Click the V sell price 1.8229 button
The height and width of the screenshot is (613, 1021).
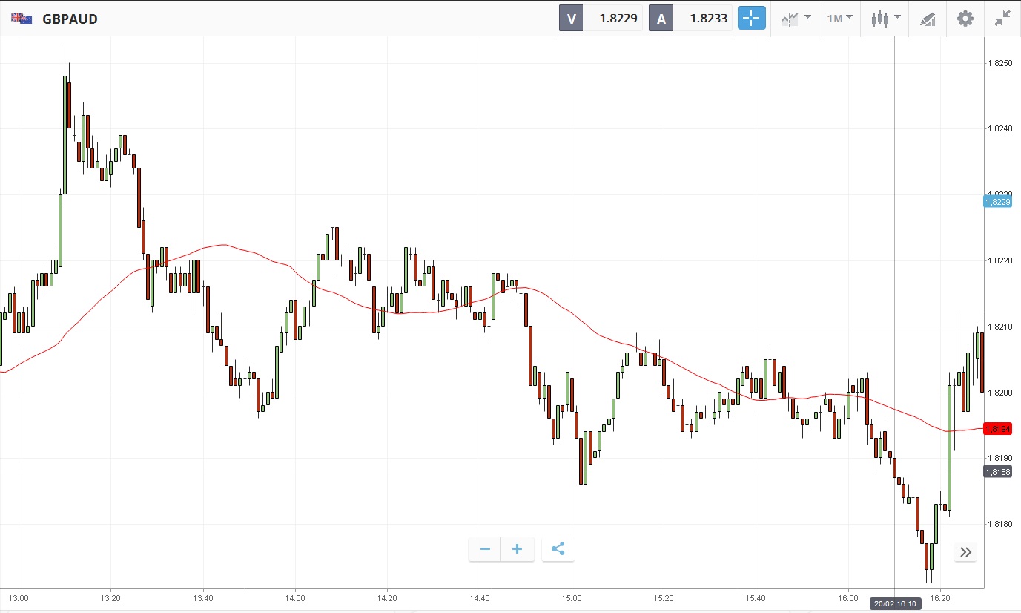[601, 19]
